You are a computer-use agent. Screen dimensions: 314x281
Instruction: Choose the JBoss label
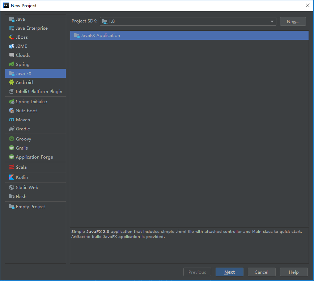[22, 37]
